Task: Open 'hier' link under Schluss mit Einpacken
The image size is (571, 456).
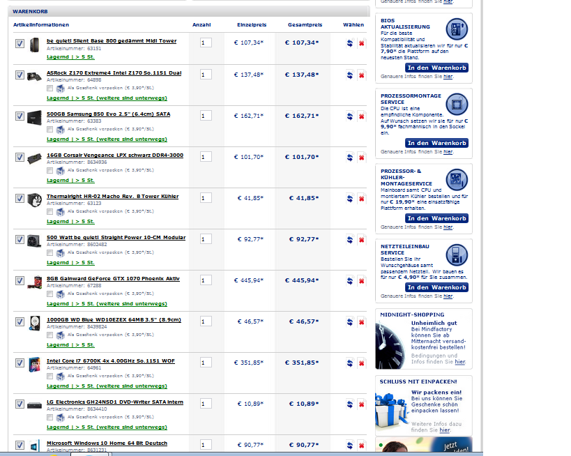Action: tap(445, 430)
